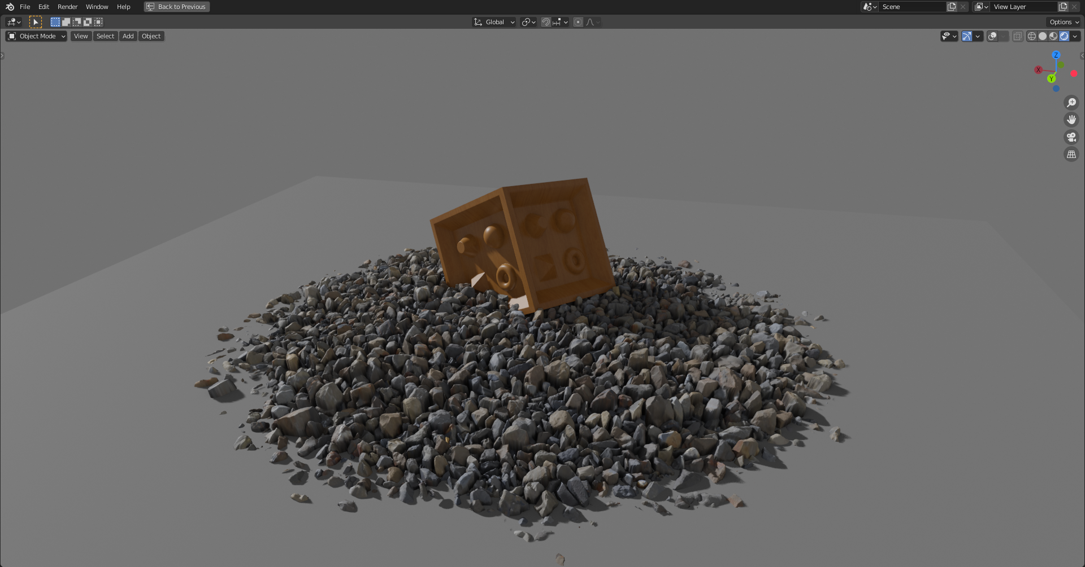Screen dimensions: 1085x567
Task: Open the viewport shading options dropdown
Action: click(x=1075, y=36)
